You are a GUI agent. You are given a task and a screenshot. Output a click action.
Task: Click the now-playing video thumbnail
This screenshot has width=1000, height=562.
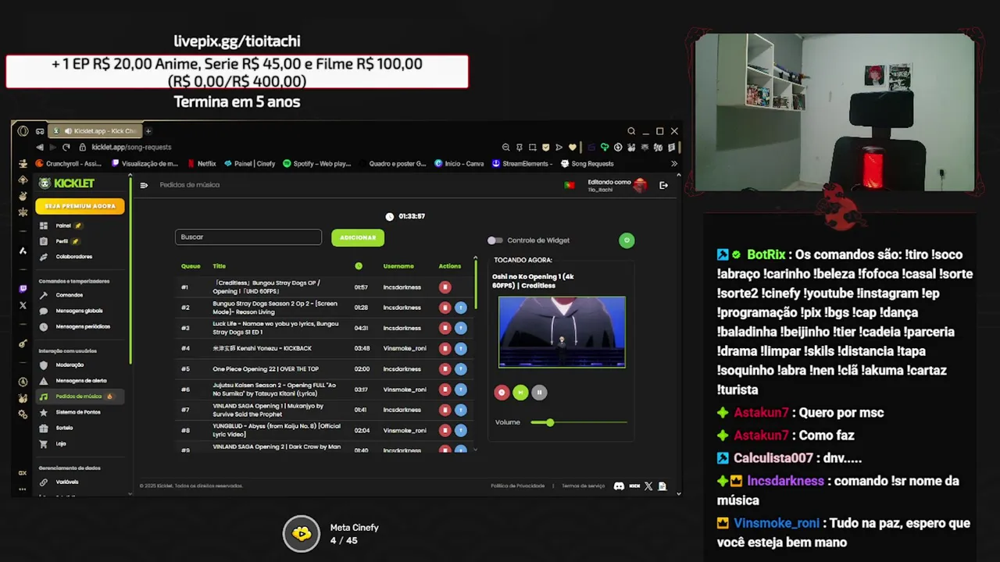(562, 332)
